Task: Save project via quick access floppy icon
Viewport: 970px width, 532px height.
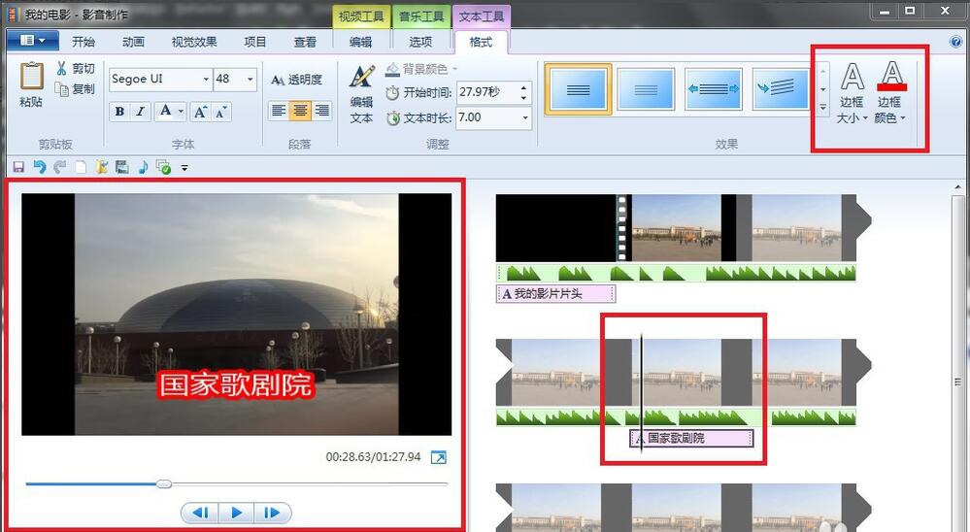Action: (18, 167)
